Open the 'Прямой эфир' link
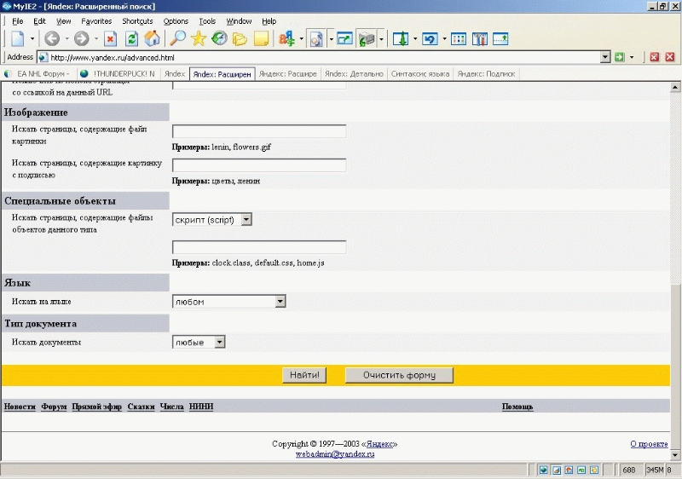This screenshot has width=682, height=479. (96, 407)
